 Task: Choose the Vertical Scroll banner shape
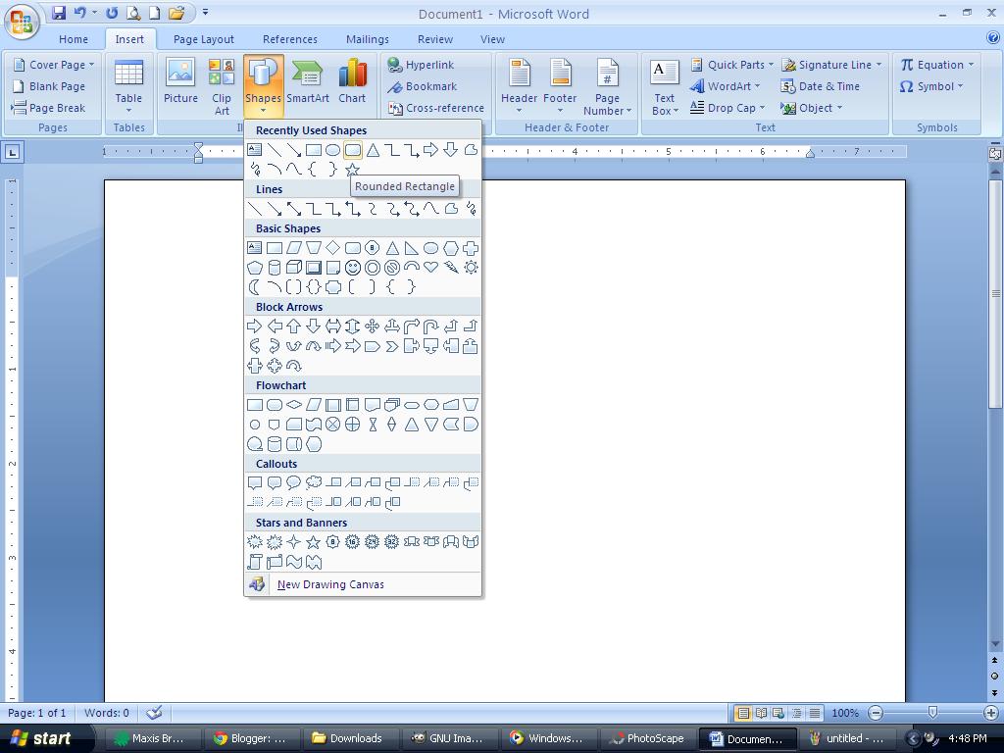pos(255,562)
